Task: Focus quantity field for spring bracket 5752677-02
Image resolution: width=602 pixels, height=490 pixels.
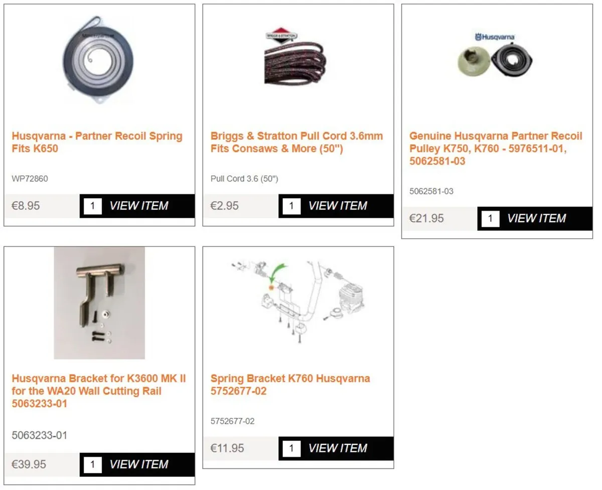Action: pos(291,448)
